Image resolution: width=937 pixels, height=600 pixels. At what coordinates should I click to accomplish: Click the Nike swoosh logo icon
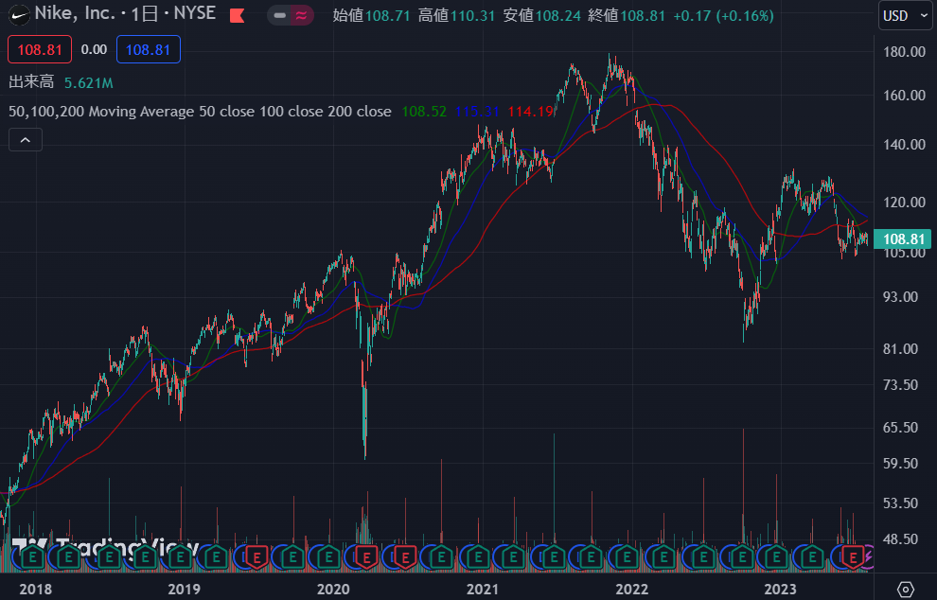point(19,15)
